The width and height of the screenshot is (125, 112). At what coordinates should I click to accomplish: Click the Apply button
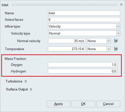click(58, 104)
